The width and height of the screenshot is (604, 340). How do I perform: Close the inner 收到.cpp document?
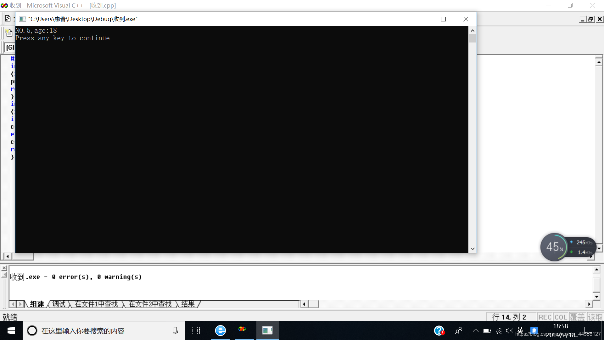click(600, 19)
